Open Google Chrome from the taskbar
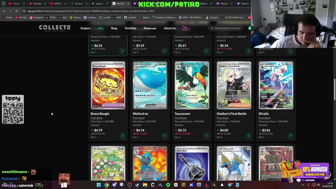This screenshot has width=336, height=189. pos(106,185)
